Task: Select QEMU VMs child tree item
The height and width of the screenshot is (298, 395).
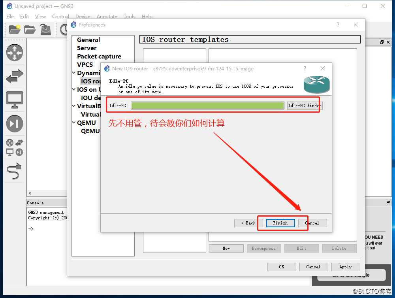Action: (90, 131)
